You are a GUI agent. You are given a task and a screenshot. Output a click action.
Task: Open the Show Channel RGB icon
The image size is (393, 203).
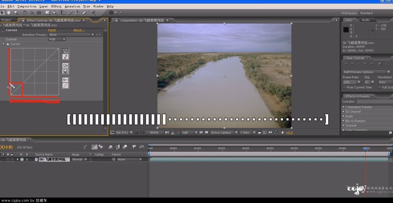178,133
